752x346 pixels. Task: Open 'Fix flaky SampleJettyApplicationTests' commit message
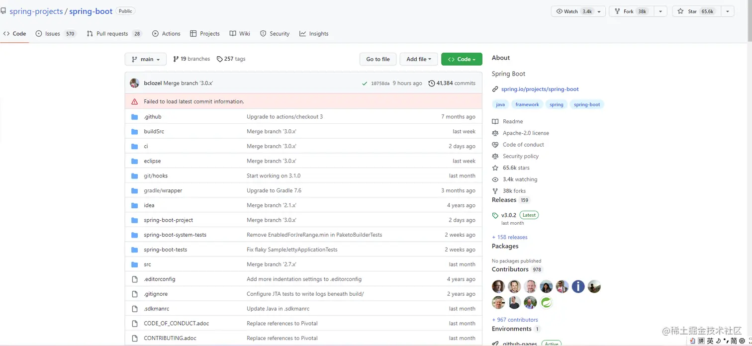point(292,250)
